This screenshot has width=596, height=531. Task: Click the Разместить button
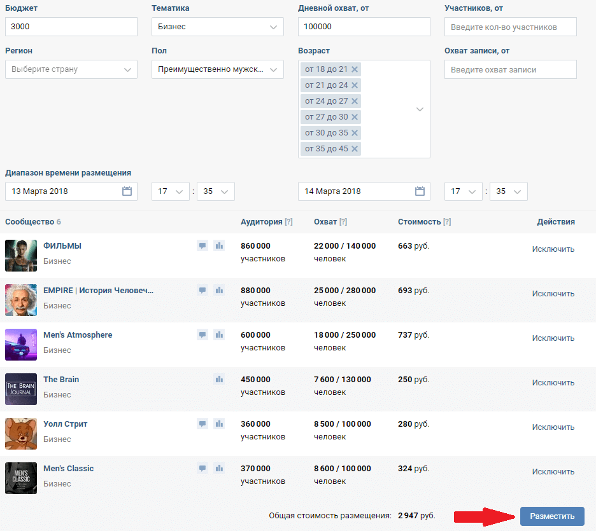[x=552, y=516]
